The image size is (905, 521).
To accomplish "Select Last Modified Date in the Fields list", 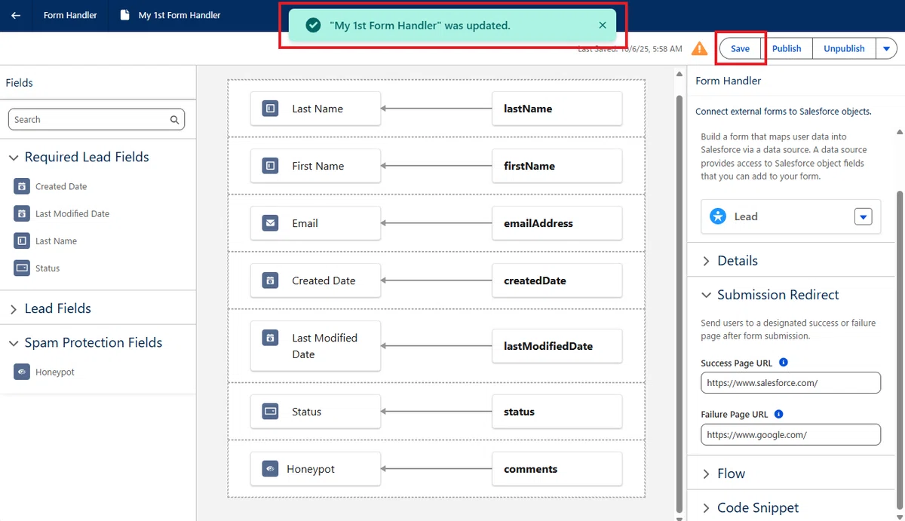I will (x=72, y=213).
